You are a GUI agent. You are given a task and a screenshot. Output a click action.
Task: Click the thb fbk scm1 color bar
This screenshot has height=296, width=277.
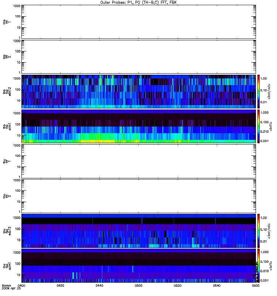point(259,126)
